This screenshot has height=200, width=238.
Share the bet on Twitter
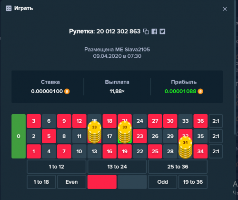tap(162, 32)
